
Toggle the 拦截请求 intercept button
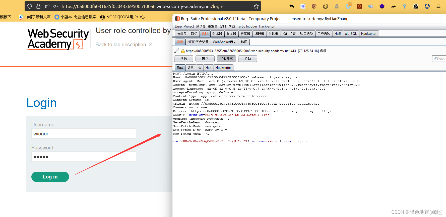(226, 59)
